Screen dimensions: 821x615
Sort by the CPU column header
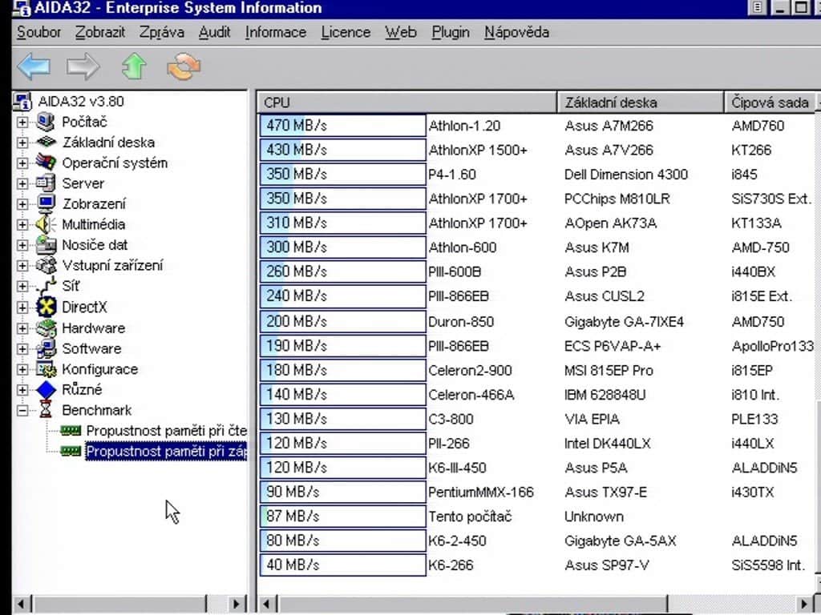[x=407, y=102]
